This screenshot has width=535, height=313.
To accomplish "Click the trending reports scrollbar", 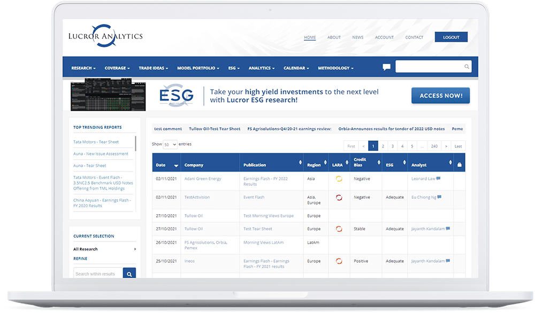I will [x=135, y=143].
